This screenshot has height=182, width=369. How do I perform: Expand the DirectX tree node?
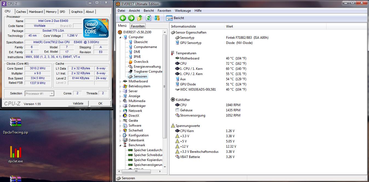point(120,116)
